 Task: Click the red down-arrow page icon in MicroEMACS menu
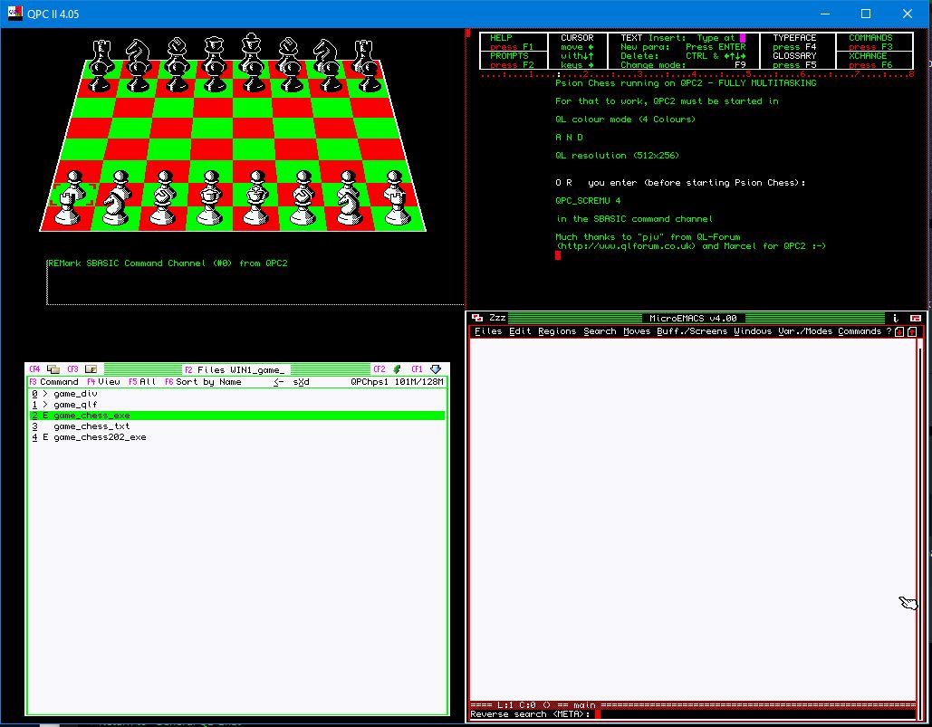click(x=899, y=331)
